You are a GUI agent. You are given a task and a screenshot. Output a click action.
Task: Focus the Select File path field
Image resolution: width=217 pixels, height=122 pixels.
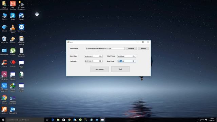click(105, 48)
